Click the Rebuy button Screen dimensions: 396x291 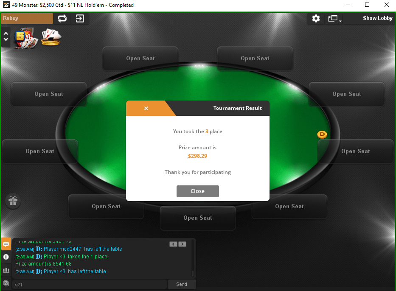click(x=27, y=18)
